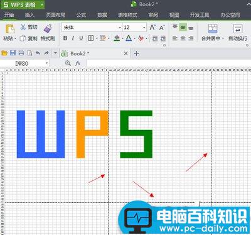Click the Open folder quick access icon
Screen dimensions: 251x235
(4, 53)
